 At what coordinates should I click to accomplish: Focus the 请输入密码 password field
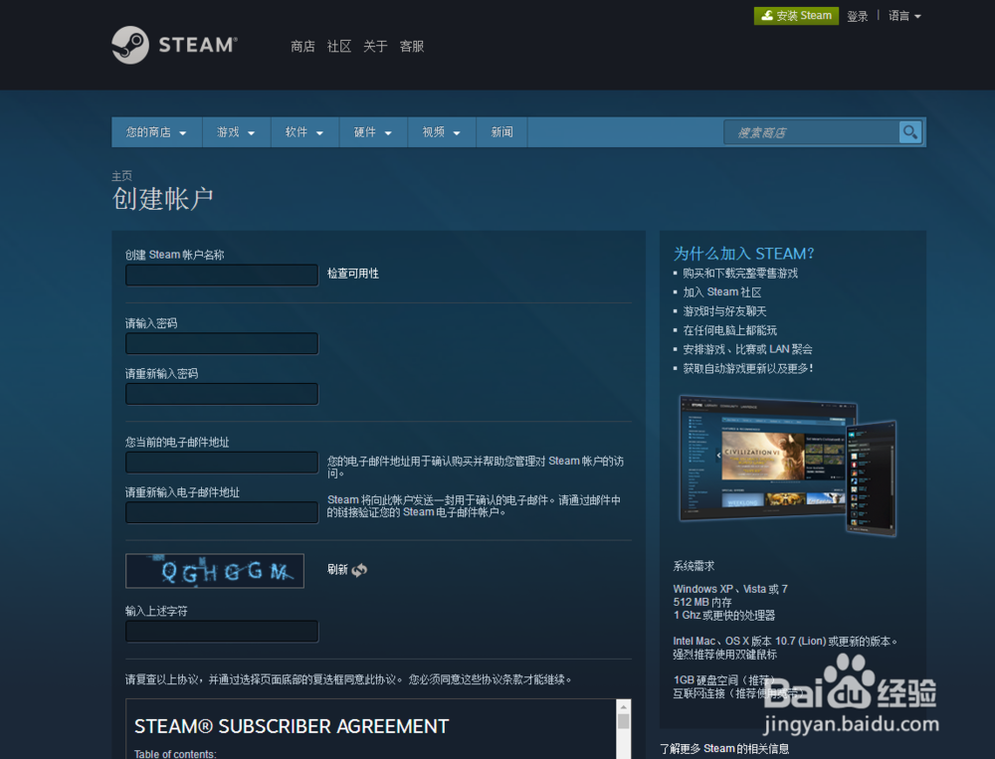[x=222, y=343]
